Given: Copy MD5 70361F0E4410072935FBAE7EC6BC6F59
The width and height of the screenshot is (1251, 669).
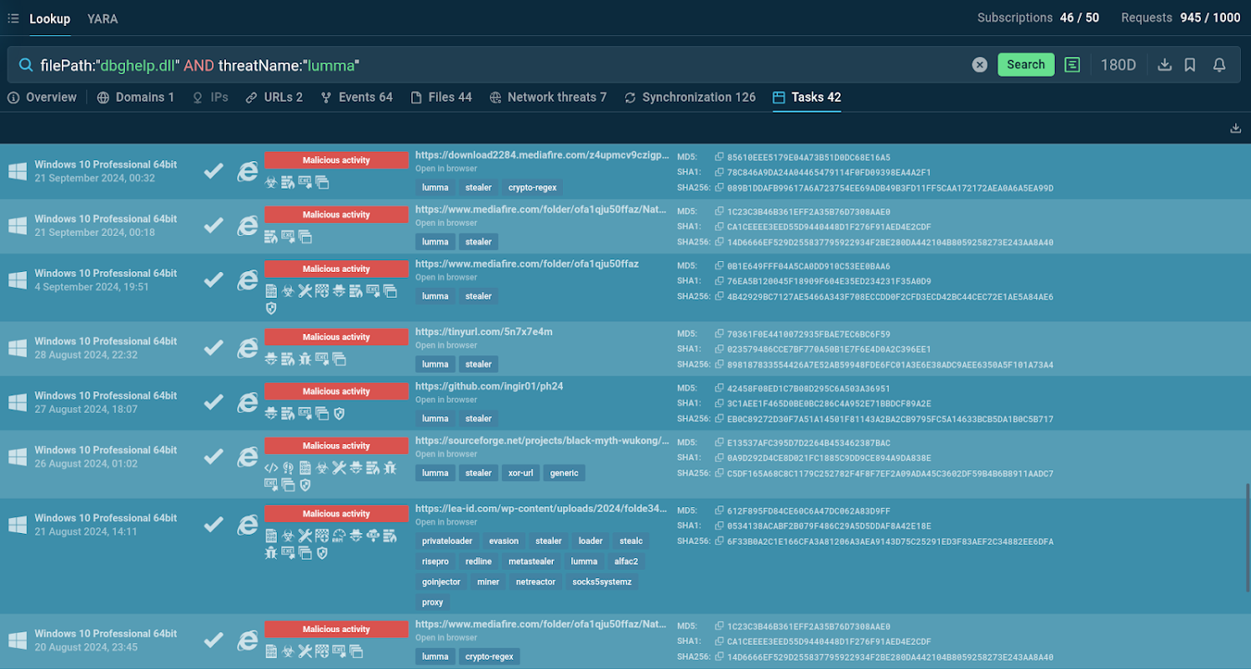Looking at the screenshot, I should tap(719, 334).
